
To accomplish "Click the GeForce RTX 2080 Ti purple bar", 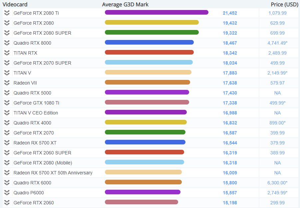I will pos(156,12).
